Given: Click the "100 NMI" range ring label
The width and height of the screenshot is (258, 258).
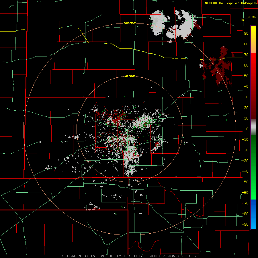Looking at the screenshot, I should point(130,23).
